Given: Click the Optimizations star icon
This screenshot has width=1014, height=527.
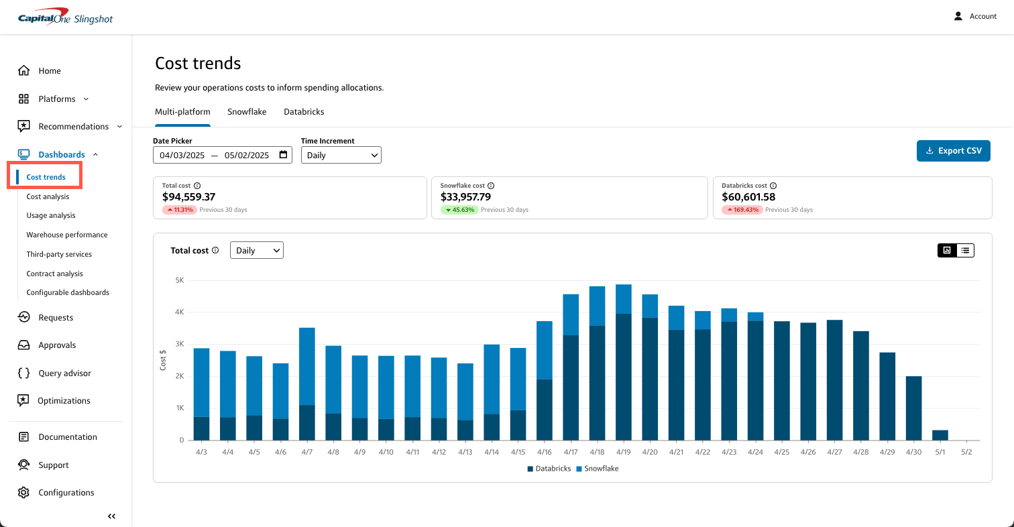Looking at the screenshot, I should coord(24,400).
